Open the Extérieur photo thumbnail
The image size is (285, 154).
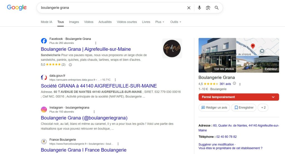258,64
